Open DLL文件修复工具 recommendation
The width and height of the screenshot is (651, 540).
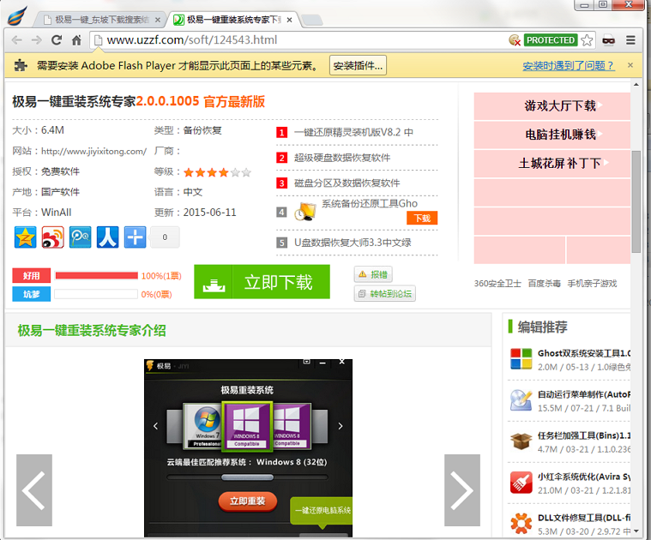(x=584, y=518)
